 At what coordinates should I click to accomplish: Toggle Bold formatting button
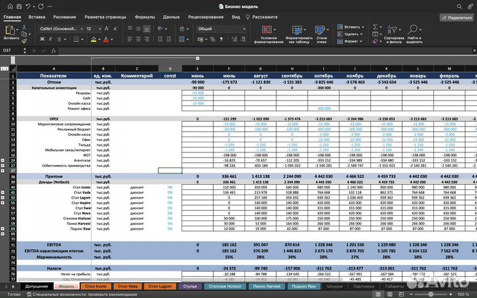(43, 40)
